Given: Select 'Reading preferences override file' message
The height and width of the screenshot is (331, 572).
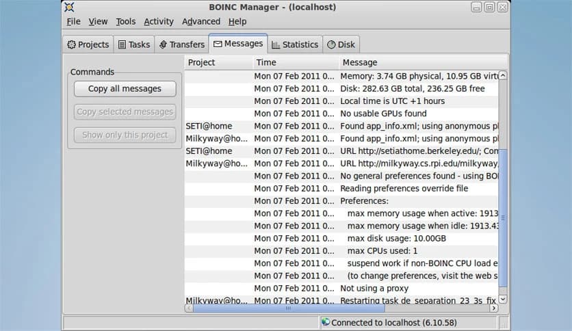Looking at the screenshot, I should (341, 189).
